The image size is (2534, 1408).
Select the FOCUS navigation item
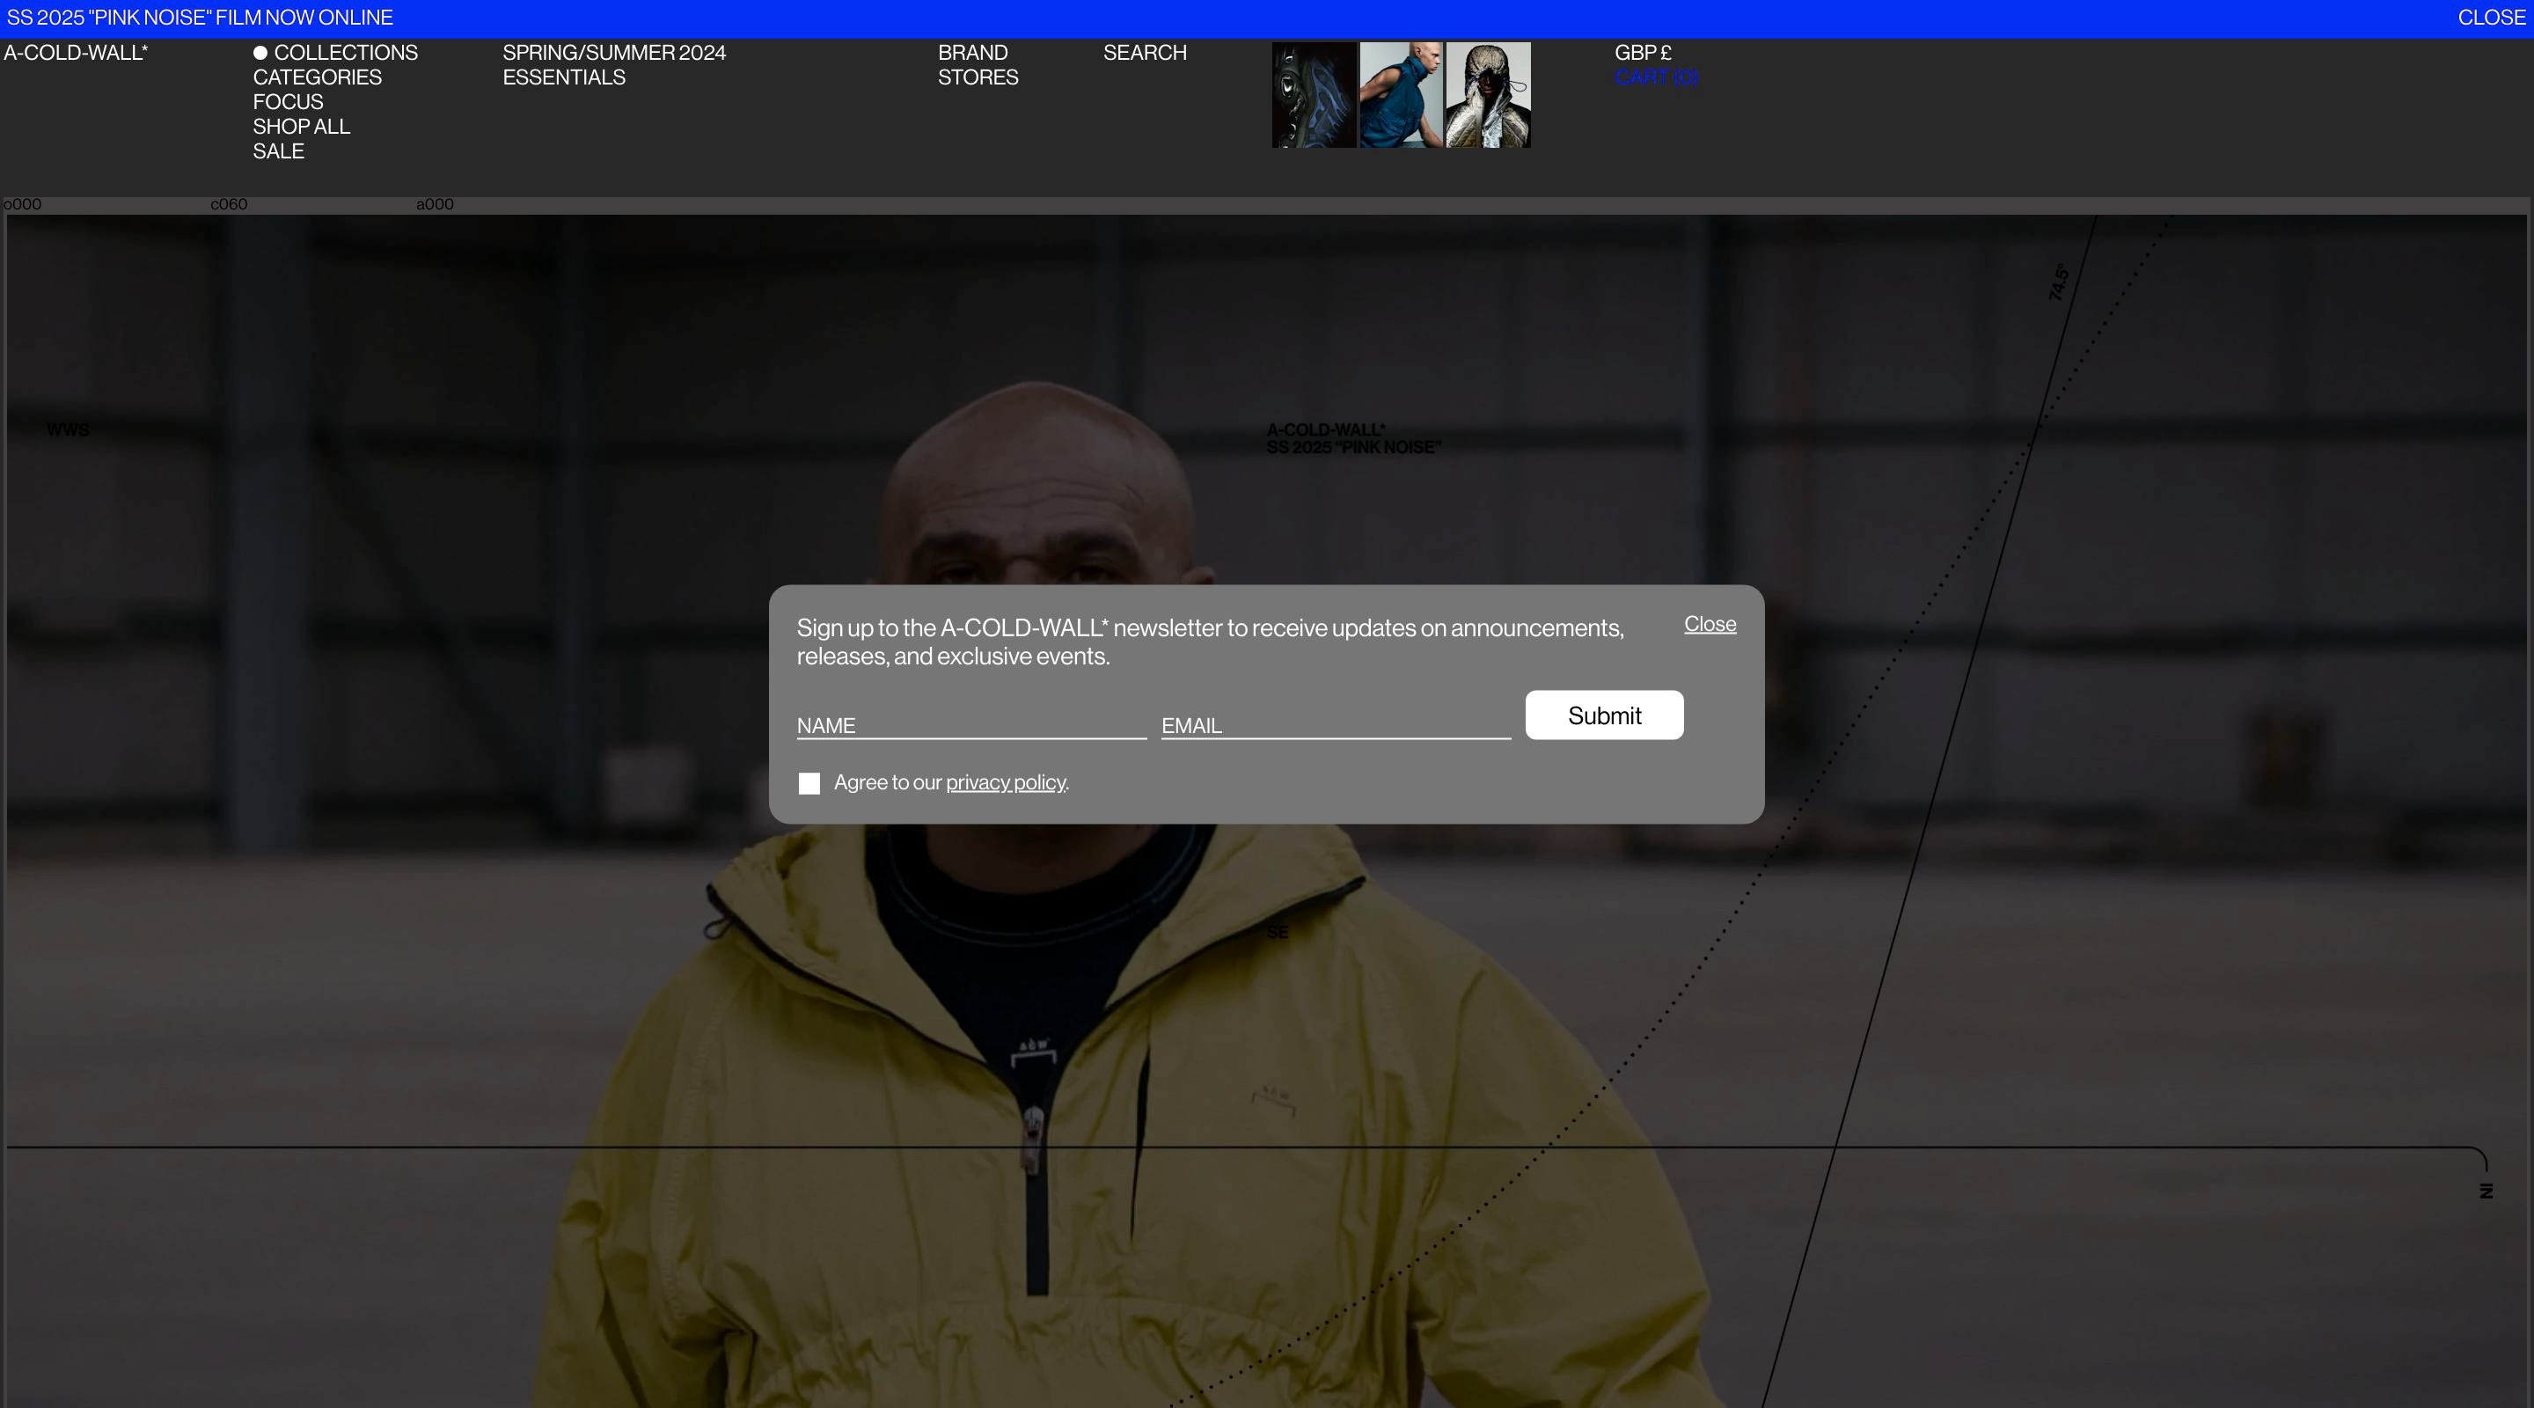click(287, 102)
